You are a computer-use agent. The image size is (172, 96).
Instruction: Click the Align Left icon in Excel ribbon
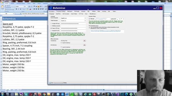34,9
